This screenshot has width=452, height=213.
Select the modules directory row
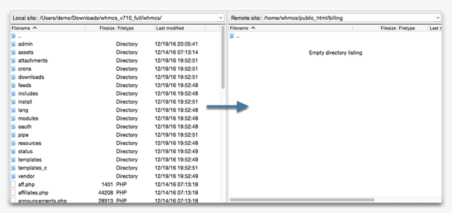pyautogui.click(x=109, y=118)
